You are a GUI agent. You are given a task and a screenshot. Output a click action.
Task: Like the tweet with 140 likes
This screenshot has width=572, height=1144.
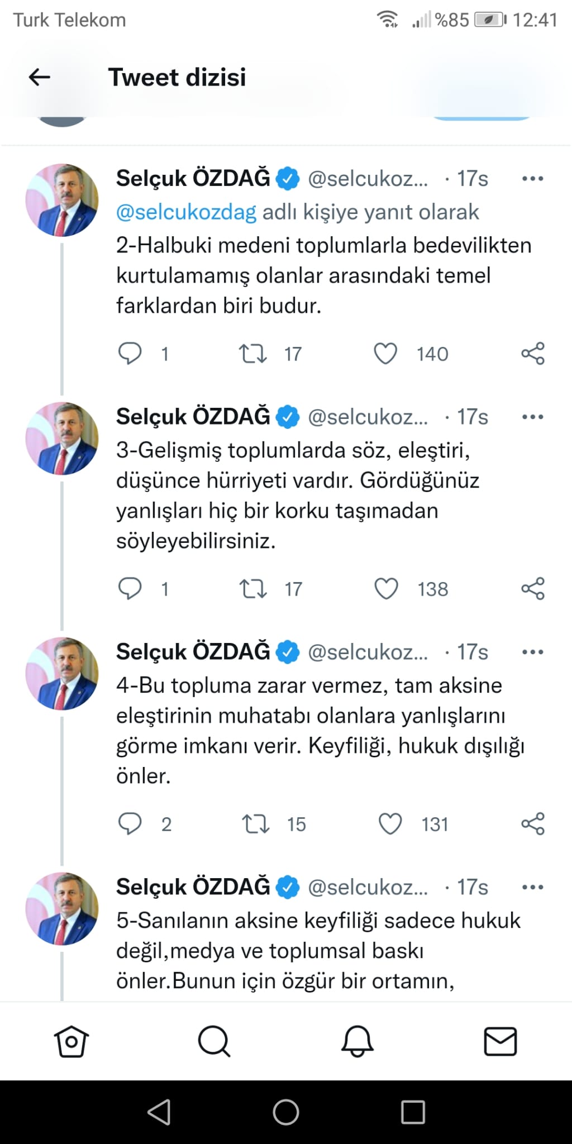coord(388,352)
